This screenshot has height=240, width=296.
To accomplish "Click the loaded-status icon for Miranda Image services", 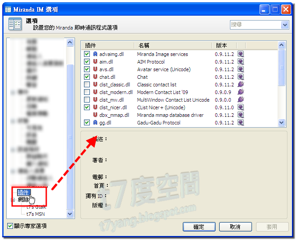I will coord(241,54).
